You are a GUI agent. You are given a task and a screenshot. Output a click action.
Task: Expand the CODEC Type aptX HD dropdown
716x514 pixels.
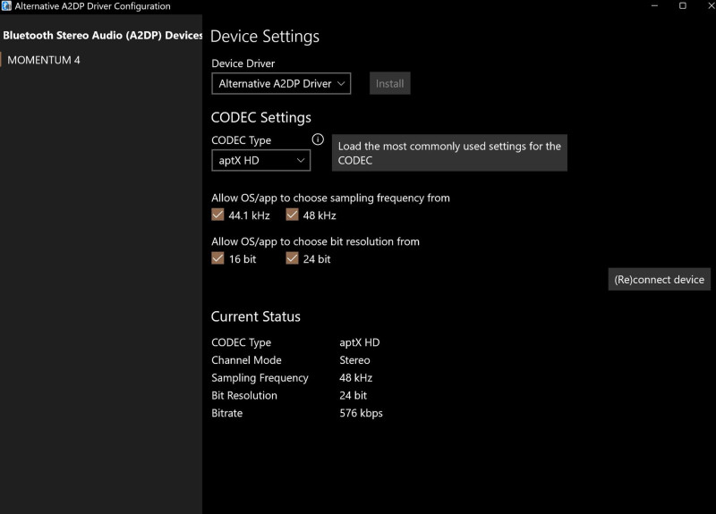[260, 161]
